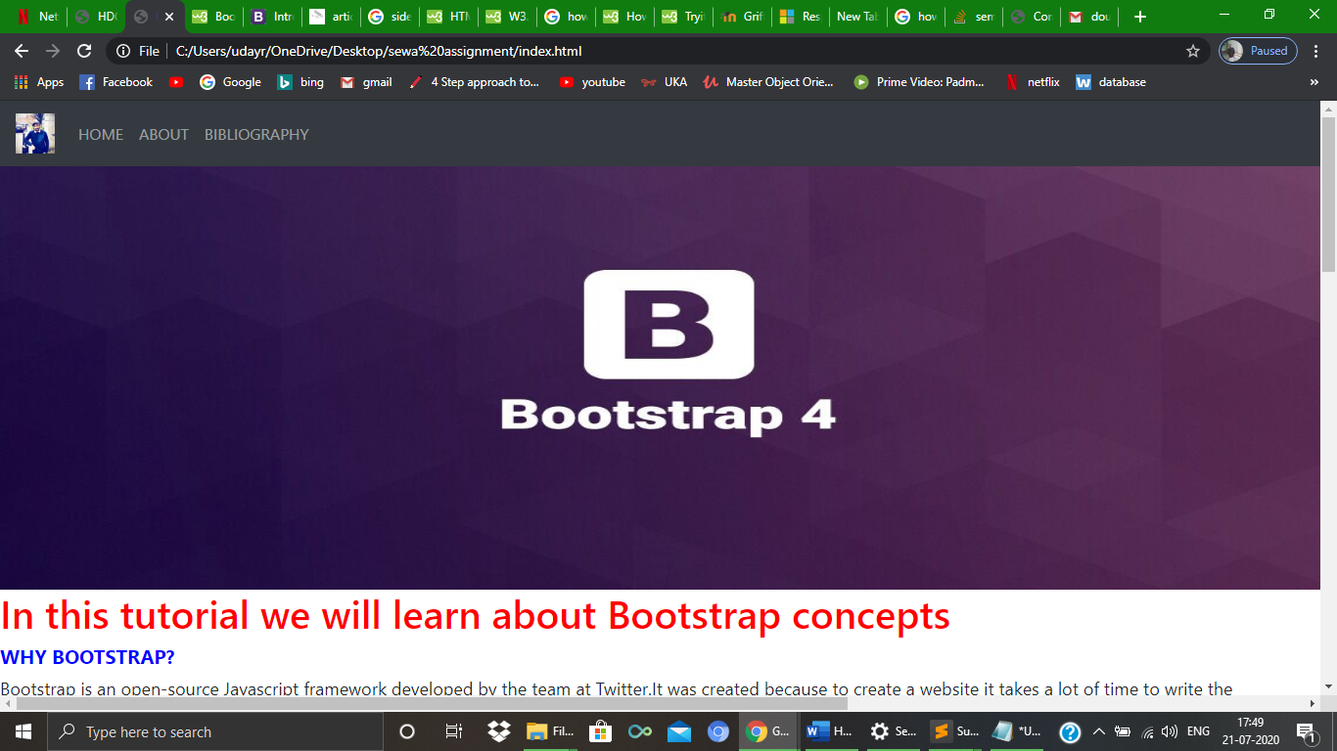The image size is (1337, 751).
Task: Open the '4 Step approach to...' bookmark
Action: click(474, 82)
